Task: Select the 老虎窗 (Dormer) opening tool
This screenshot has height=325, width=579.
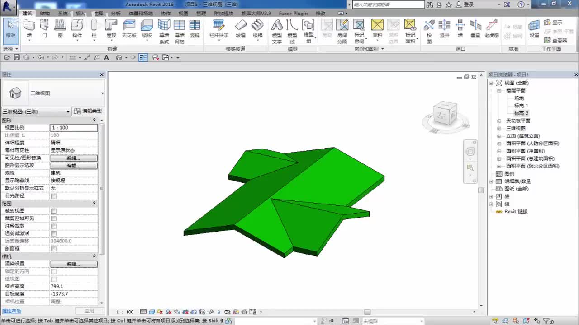Action: click(x=492, y=29)
